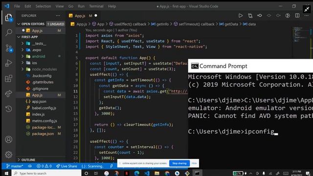Exit fullscreen using the arrows icon
Viewport: 313px width, 176px height.
307,9
